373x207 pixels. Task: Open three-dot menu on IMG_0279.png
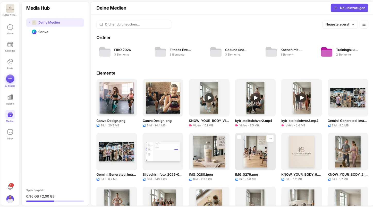[270, 139]
